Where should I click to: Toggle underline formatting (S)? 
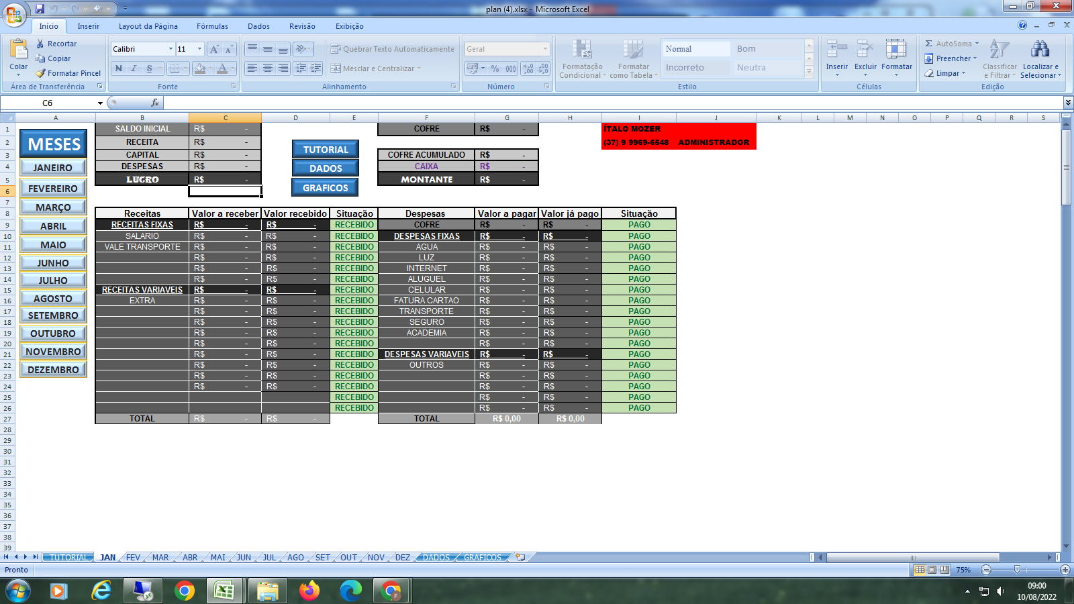[x=149, y=68]
